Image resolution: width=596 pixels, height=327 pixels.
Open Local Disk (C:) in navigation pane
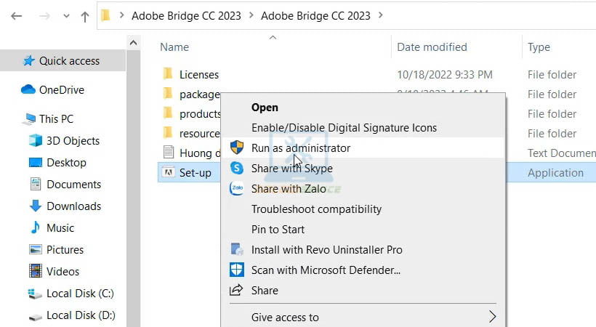coord(79,294)
